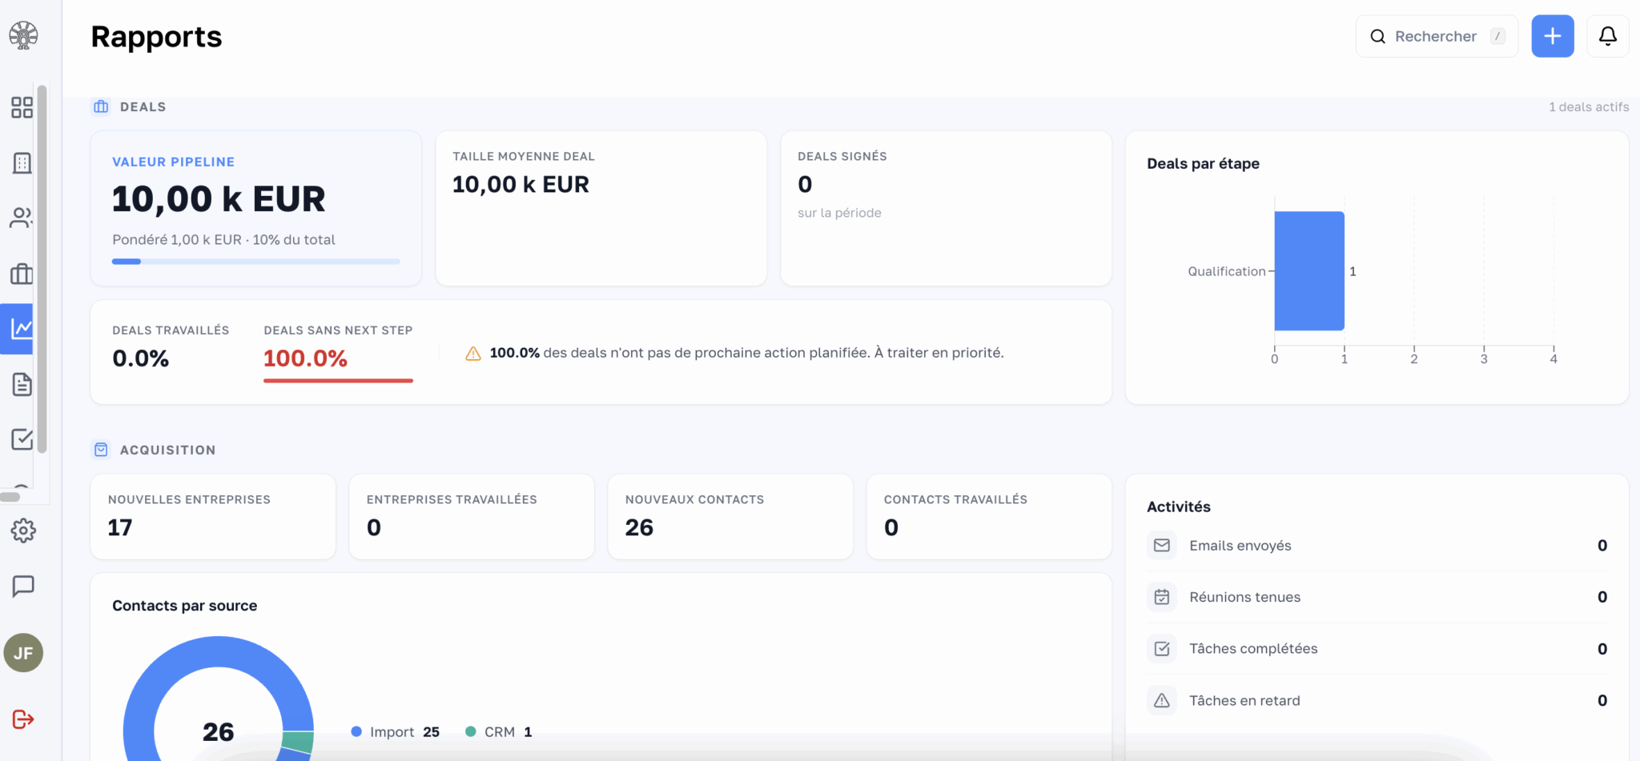This screenshot has height=761, width=1640.
Task: Click the Rechercher search field
Action: click(1437, 36)
